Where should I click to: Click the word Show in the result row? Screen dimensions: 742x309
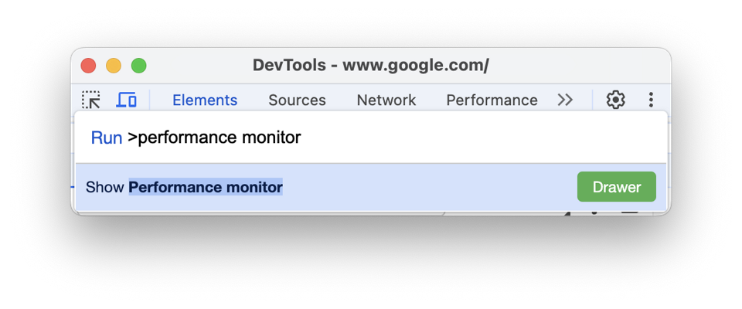tap(105, 187)
